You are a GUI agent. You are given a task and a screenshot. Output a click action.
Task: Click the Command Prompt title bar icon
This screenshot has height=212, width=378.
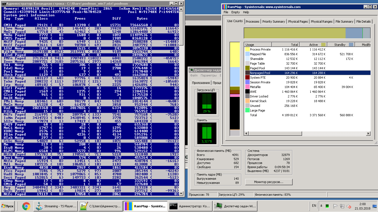[3, 3]
